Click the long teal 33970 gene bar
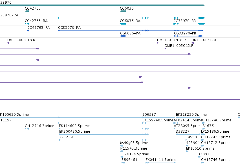Screen dimensions: 240x164 (x=102, y=5)
